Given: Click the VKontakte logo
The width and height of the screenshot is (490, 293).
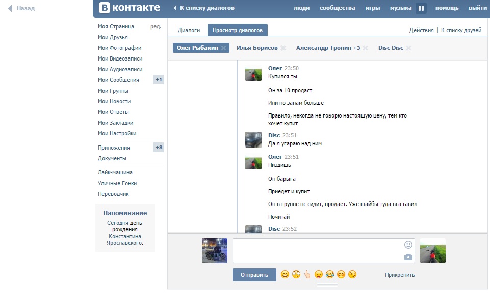Looking at the screenshot, I should 130,8.
